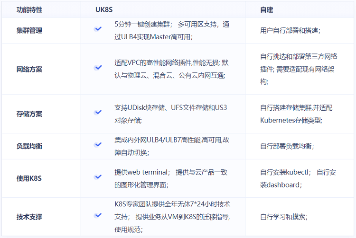
Task: Click the cell 自行学习和摸索
Action: coord(284,217)
